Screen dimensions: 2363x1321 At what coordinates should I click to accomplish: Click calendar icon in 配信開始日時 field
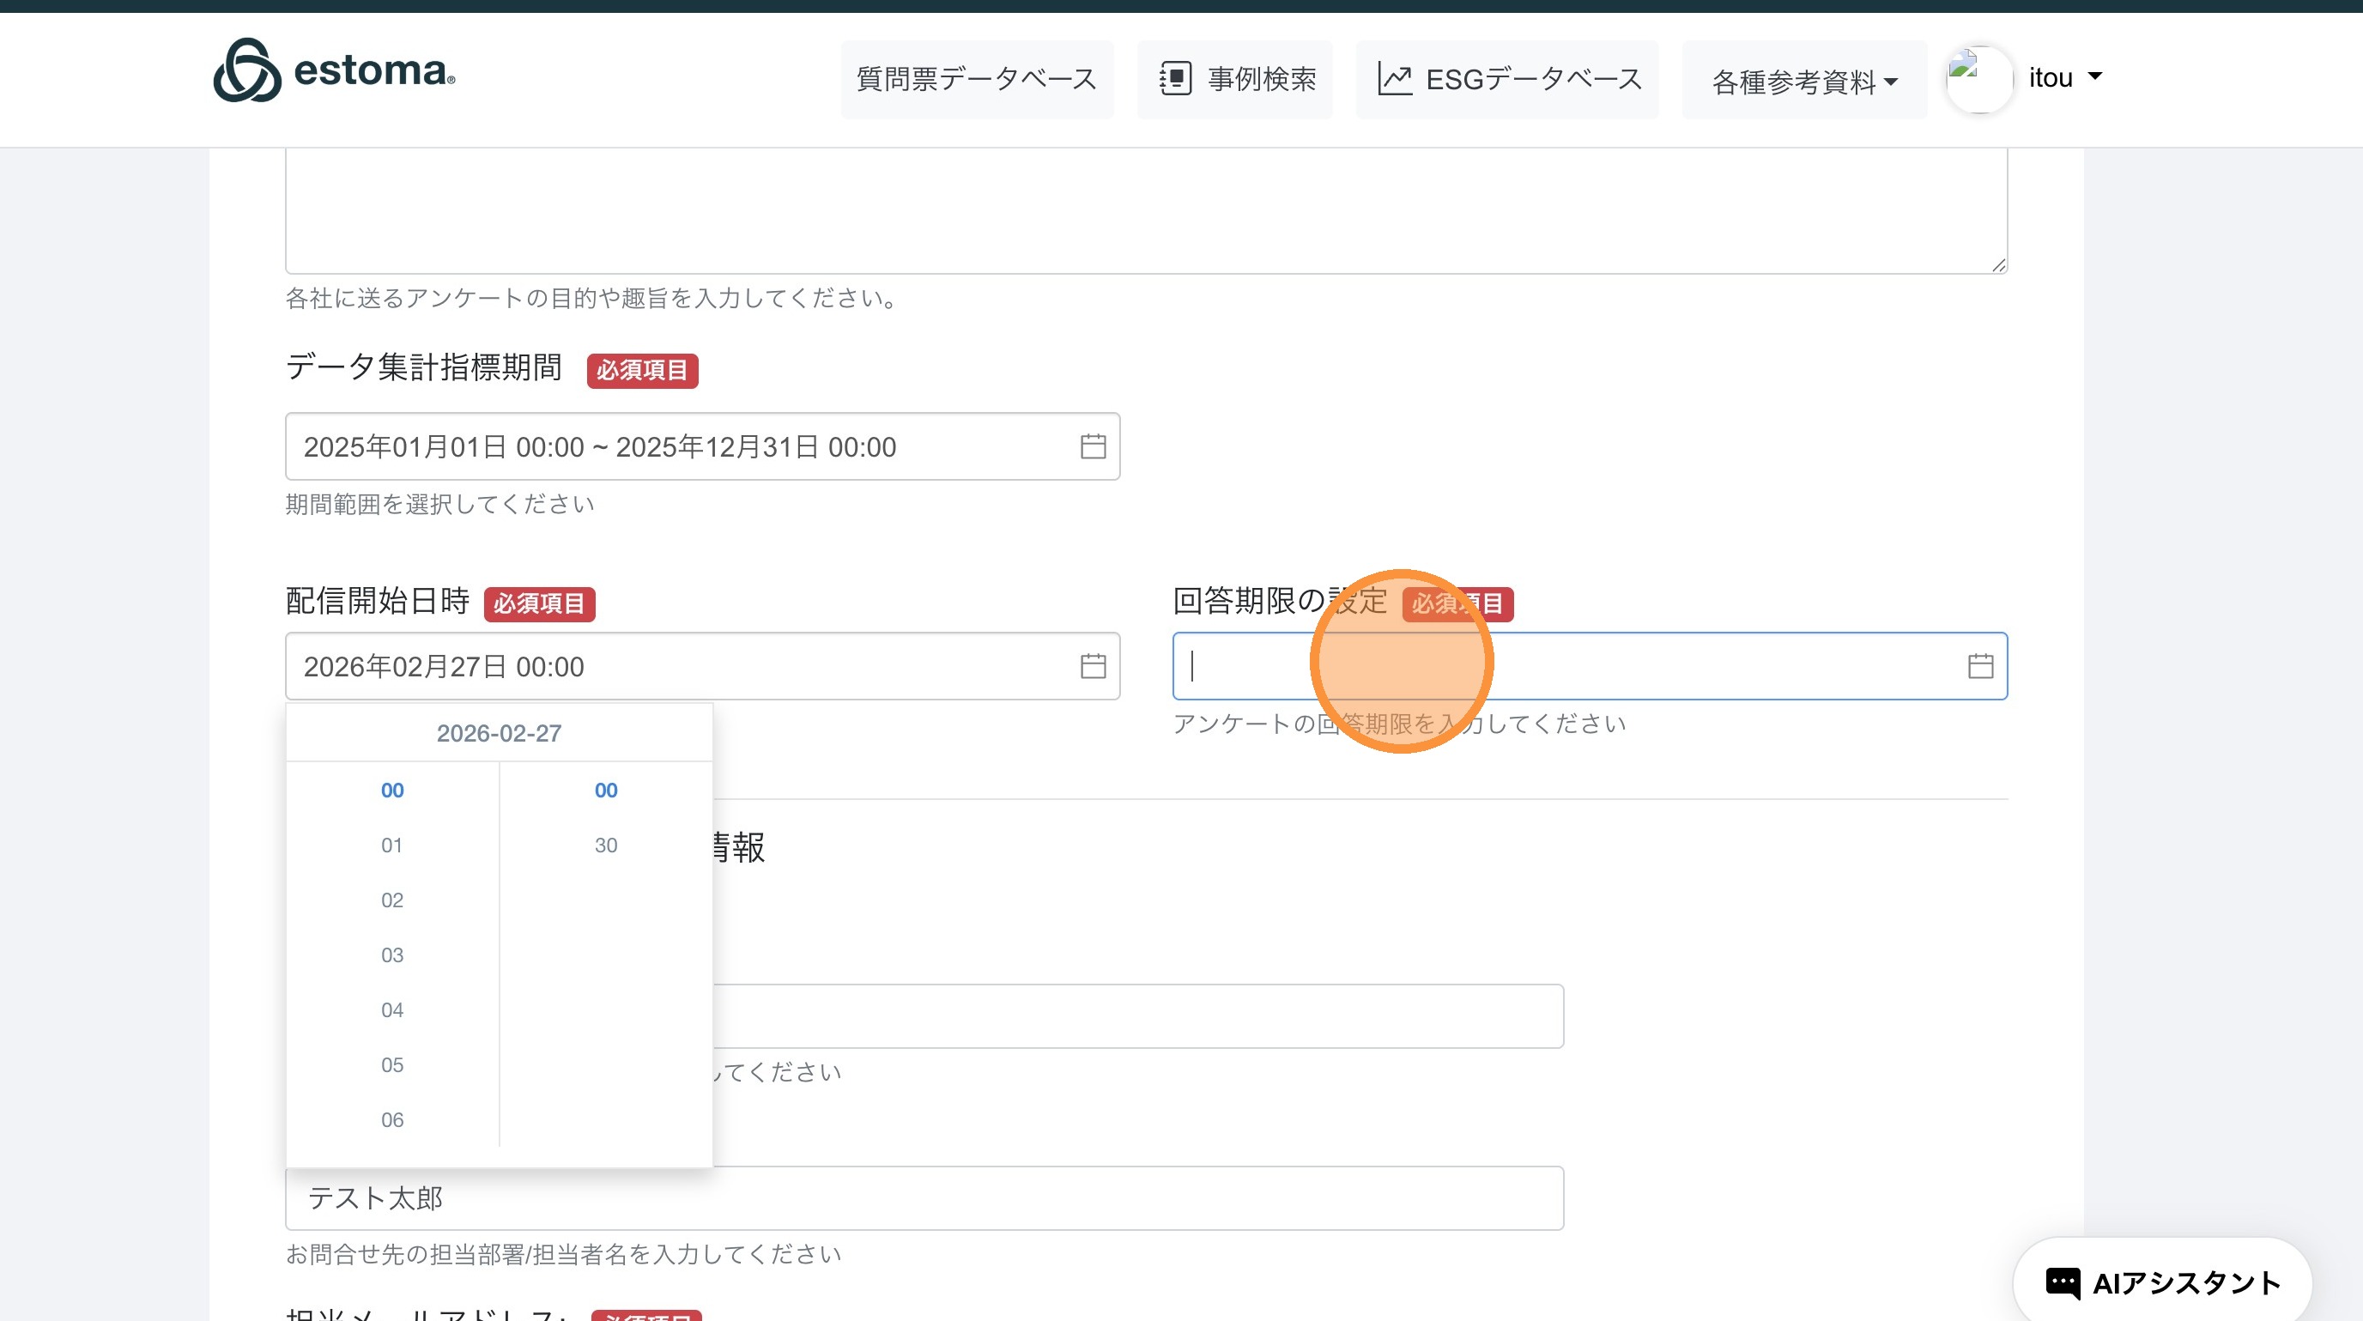point(1093,666)
